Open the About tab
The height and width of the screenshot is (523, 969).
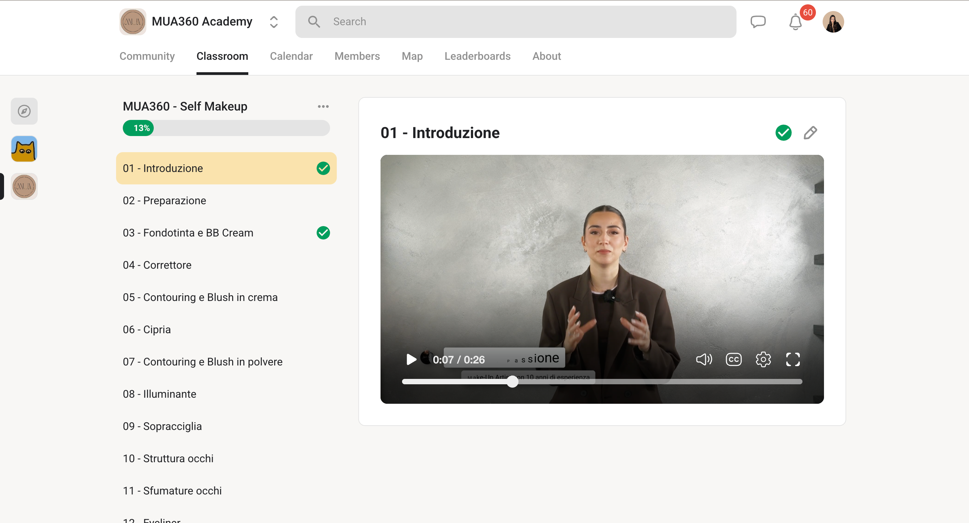click(x=546, y=56)
